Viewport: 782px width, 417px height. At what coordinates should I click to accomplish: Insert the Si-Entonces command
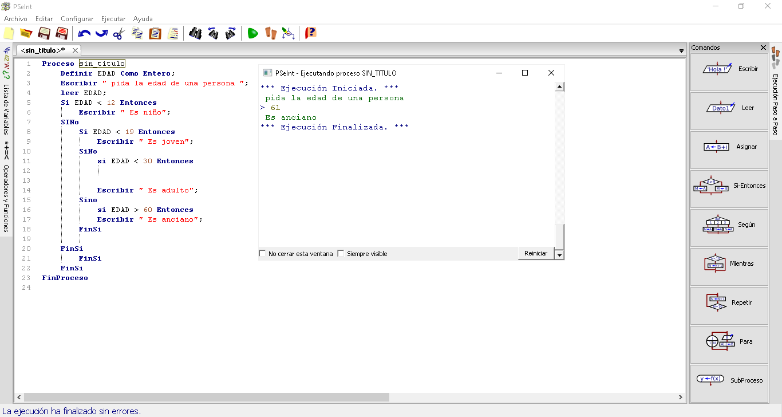tap(729, 186)
